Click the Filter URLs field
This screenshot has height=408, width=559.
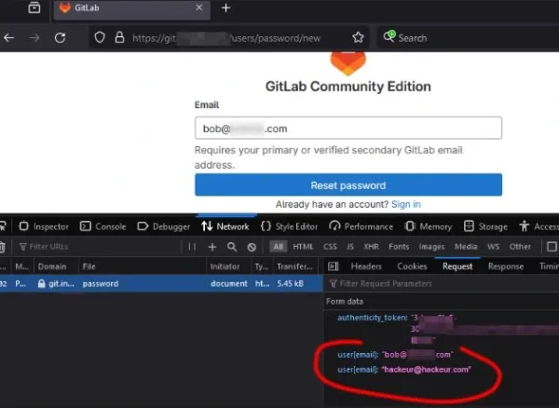pyautogui.click(x=98, y=247)
